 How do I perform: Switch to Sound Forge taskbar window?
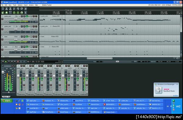pos(64,112)
